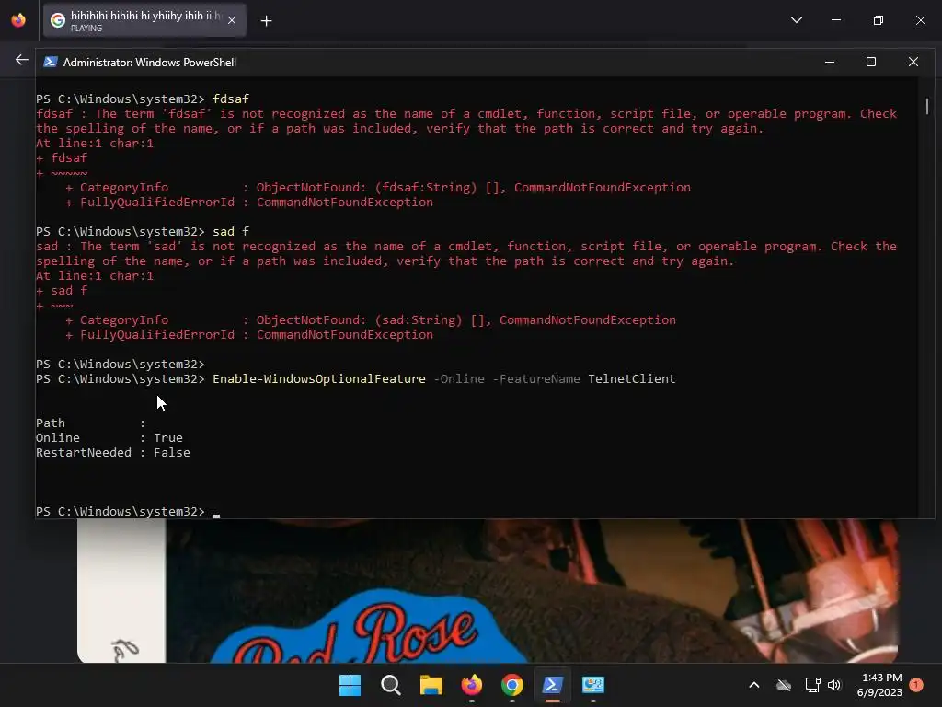Open a new browser tab with plus button
The height and width of the screenshot is (707, 942).
click(266, 21)
